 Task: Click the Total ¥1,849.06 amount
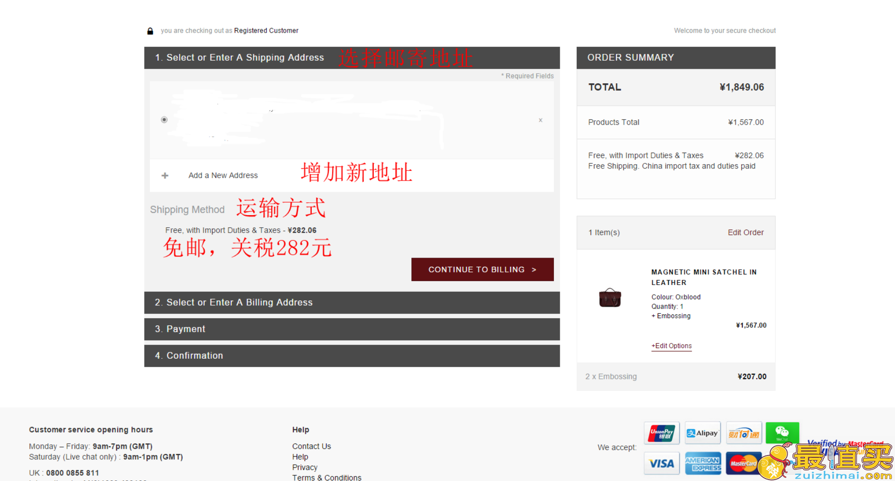pos(742,87)
